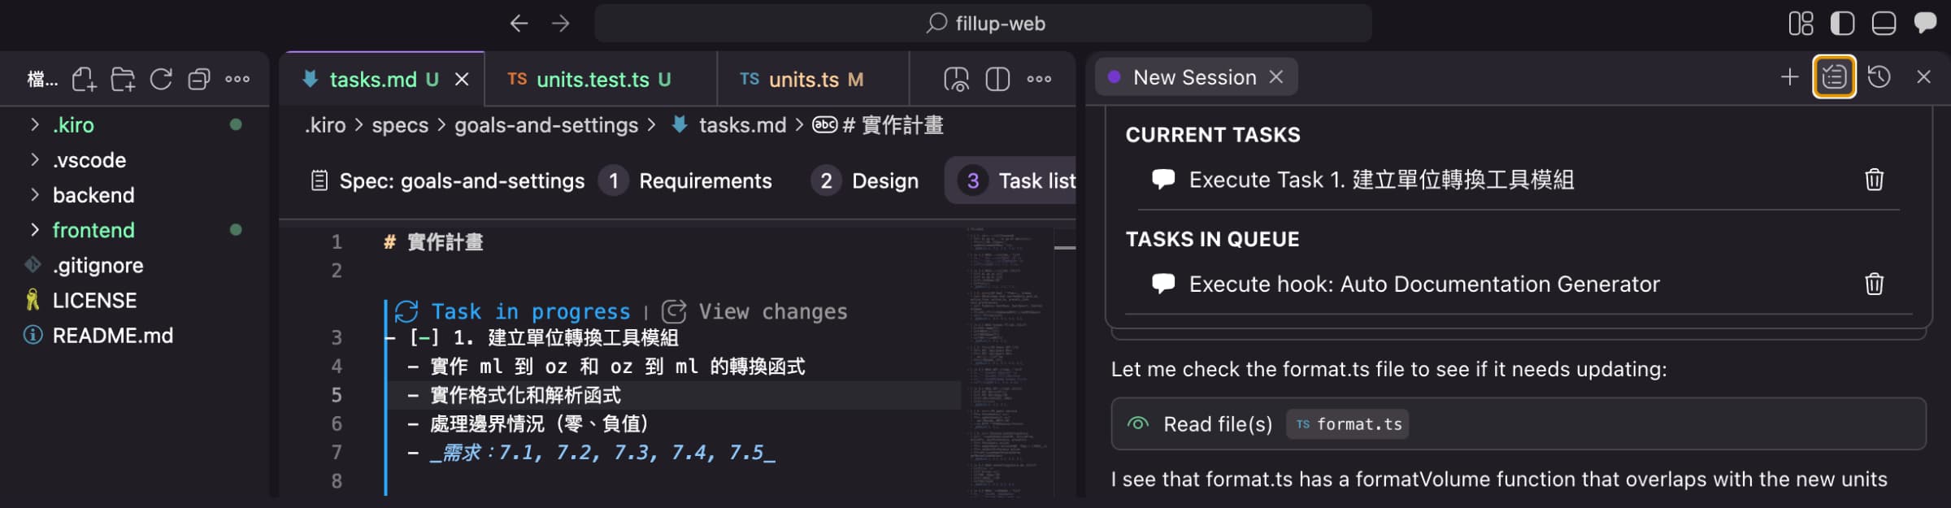
Task: Toggle the bottom panel visibility
Action: pyautogui.click(x=1884, y=24)
